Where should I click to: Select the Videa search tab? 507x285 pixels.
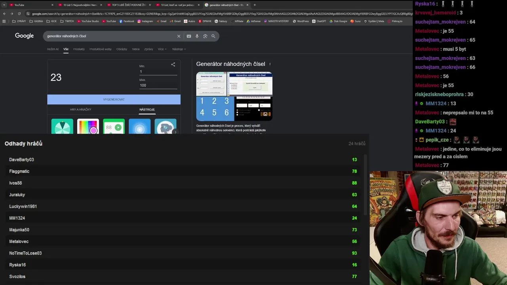pyautogui.click(x=136, y=49)
